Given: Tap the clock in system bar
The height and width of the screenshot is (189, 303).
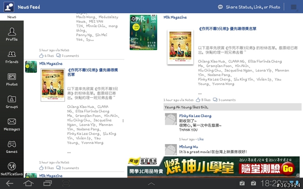Looking at the screenshot, I should coord(271,183).
